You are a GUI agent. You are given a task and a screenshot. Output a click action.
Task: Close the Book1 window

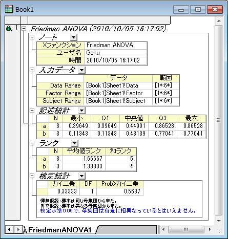tap(215, 9)
